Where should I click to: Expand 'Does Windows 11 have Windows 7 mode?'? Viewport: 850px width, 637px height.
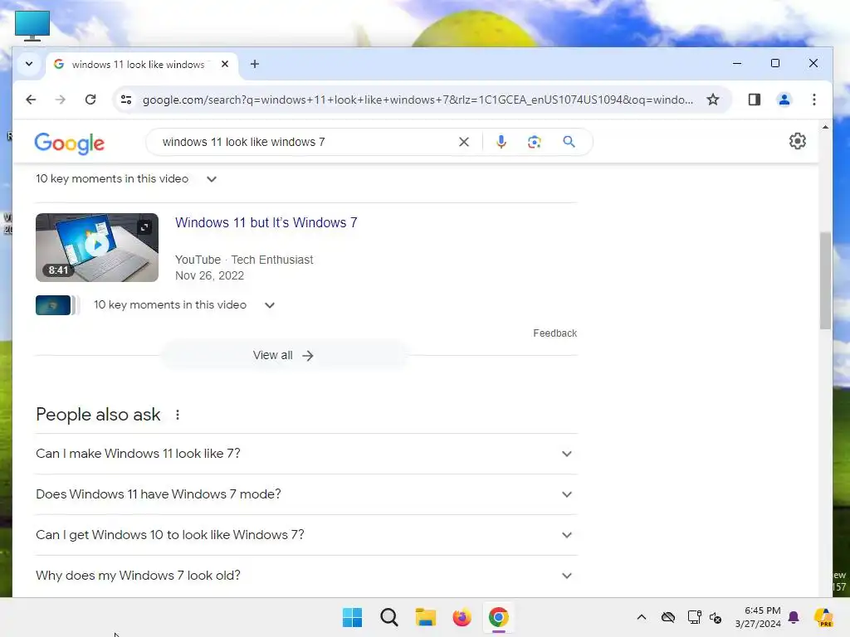click(306, 494)
